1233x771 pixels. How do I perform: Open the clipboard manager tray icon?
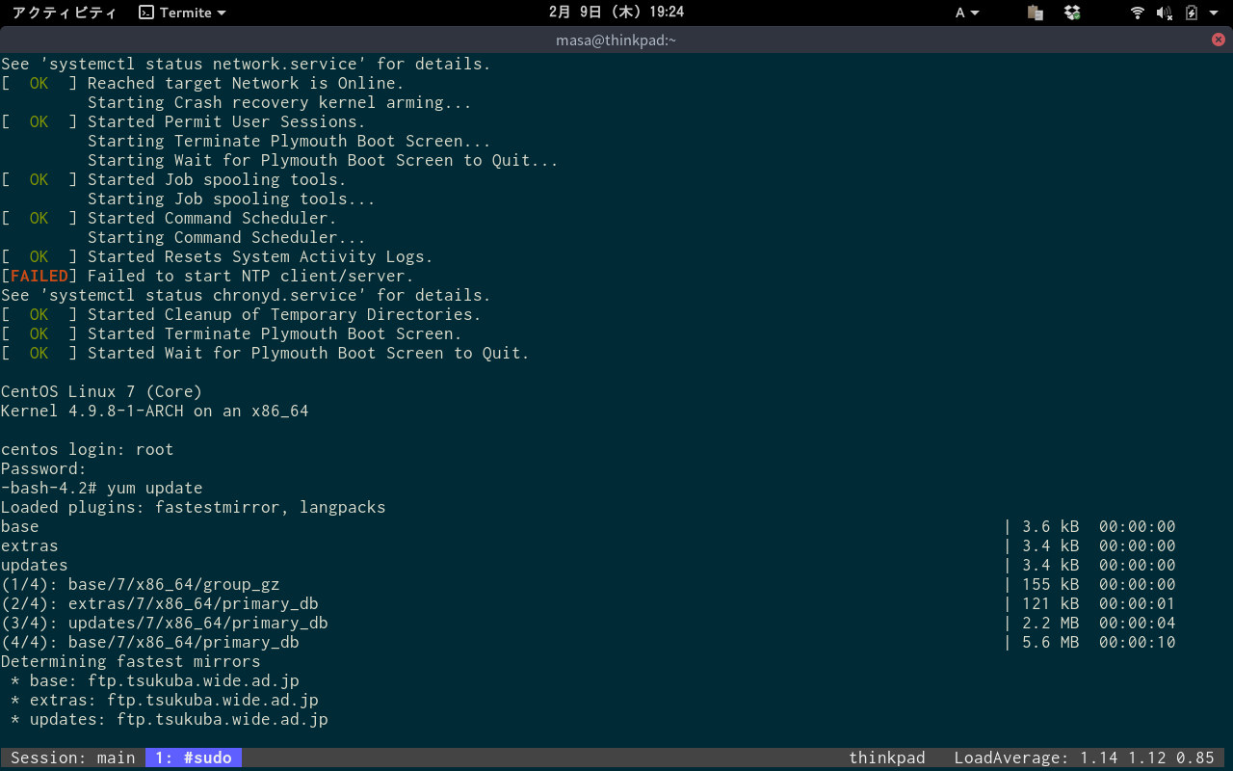coord(1036,13)
